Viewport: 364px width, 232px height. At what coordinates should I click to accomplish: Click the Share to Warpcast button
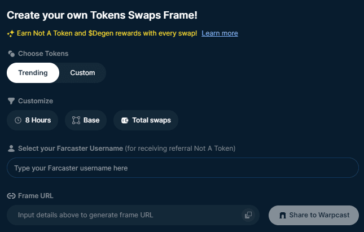click(314, 215)
